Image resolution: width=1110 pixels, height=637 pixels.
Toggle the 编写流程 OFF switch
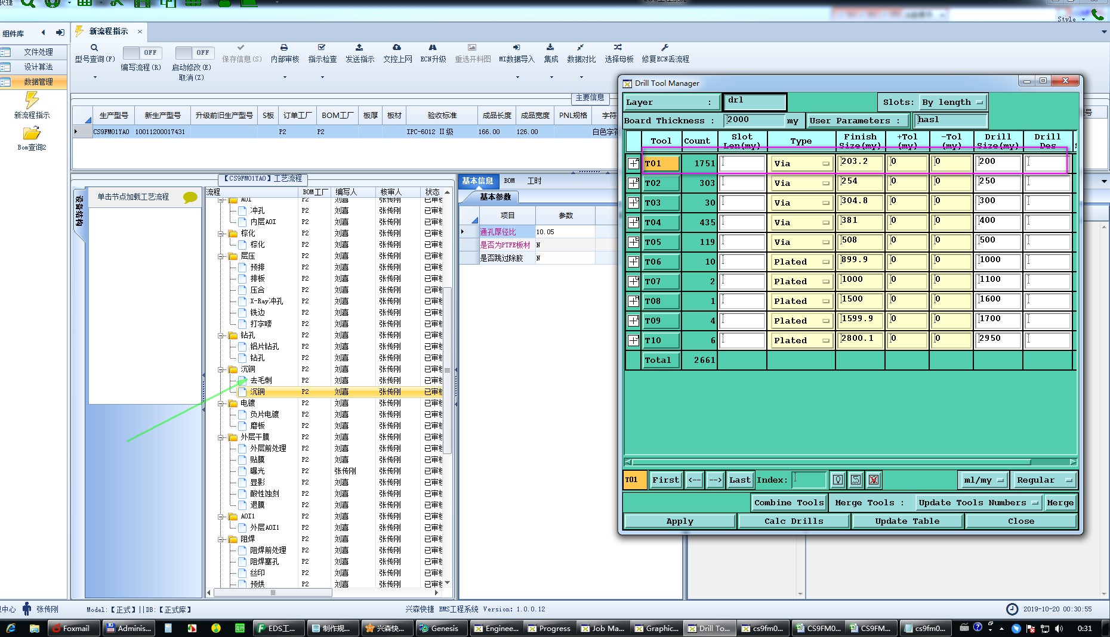(143, 52)
